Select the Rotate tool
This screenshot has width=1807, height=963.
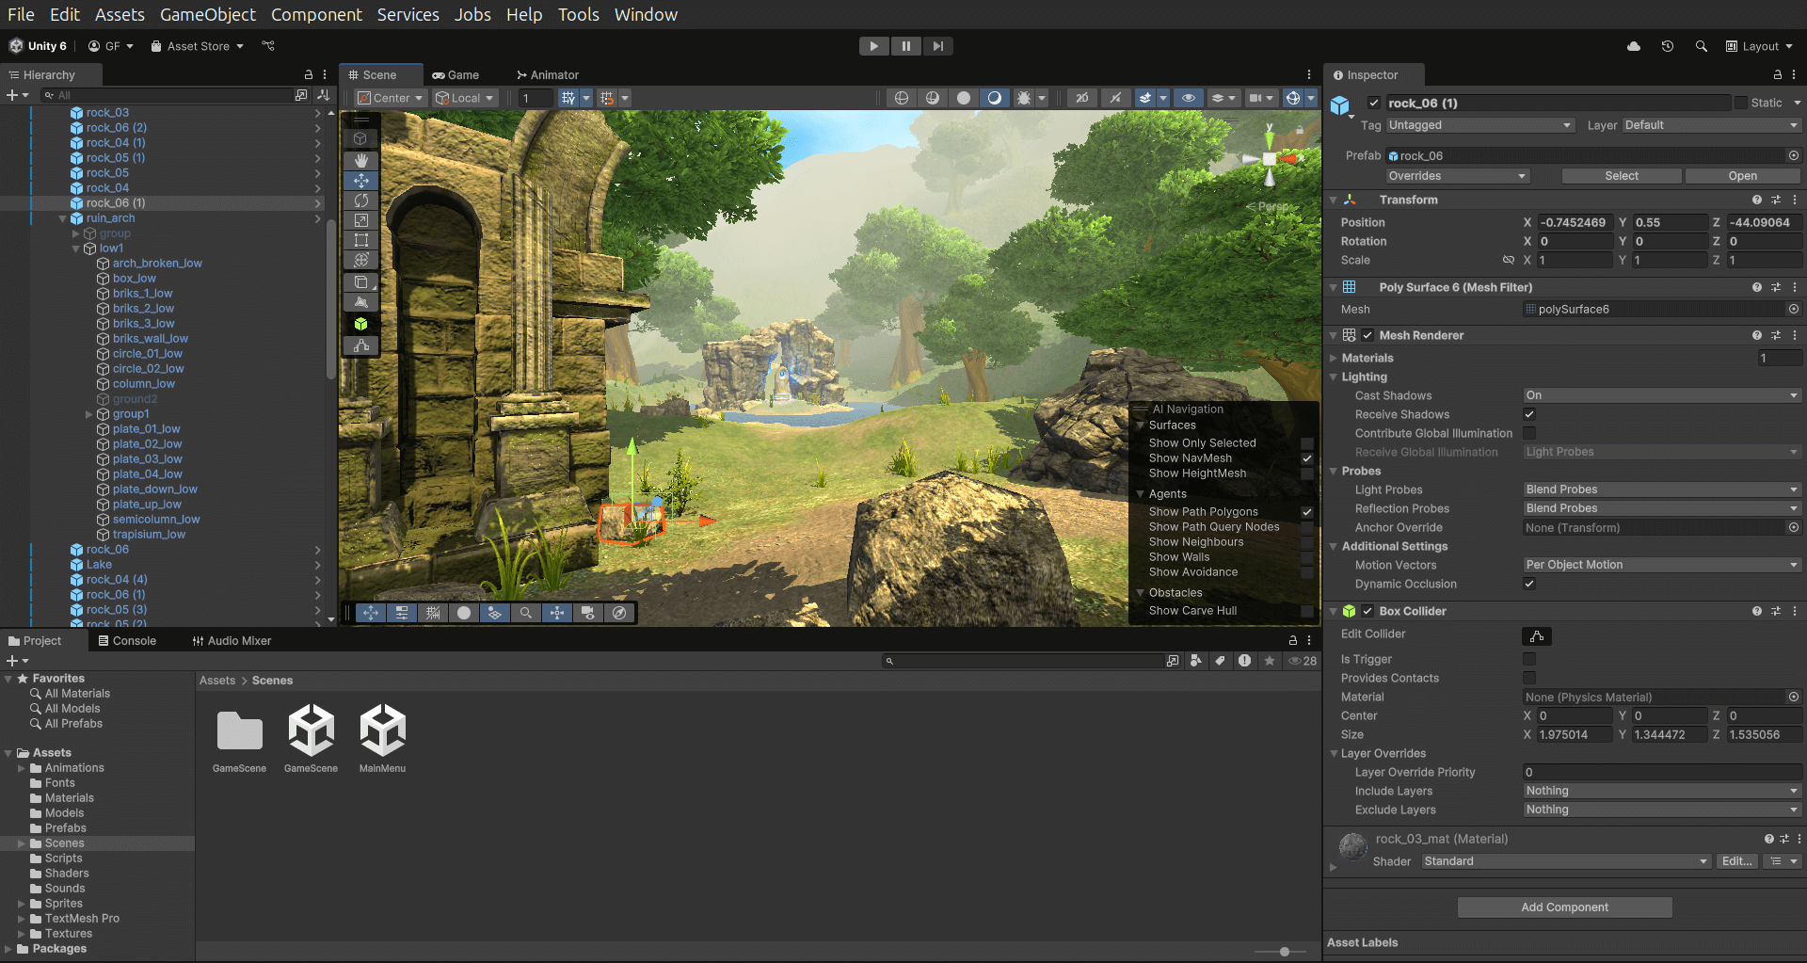pos(360,201)
